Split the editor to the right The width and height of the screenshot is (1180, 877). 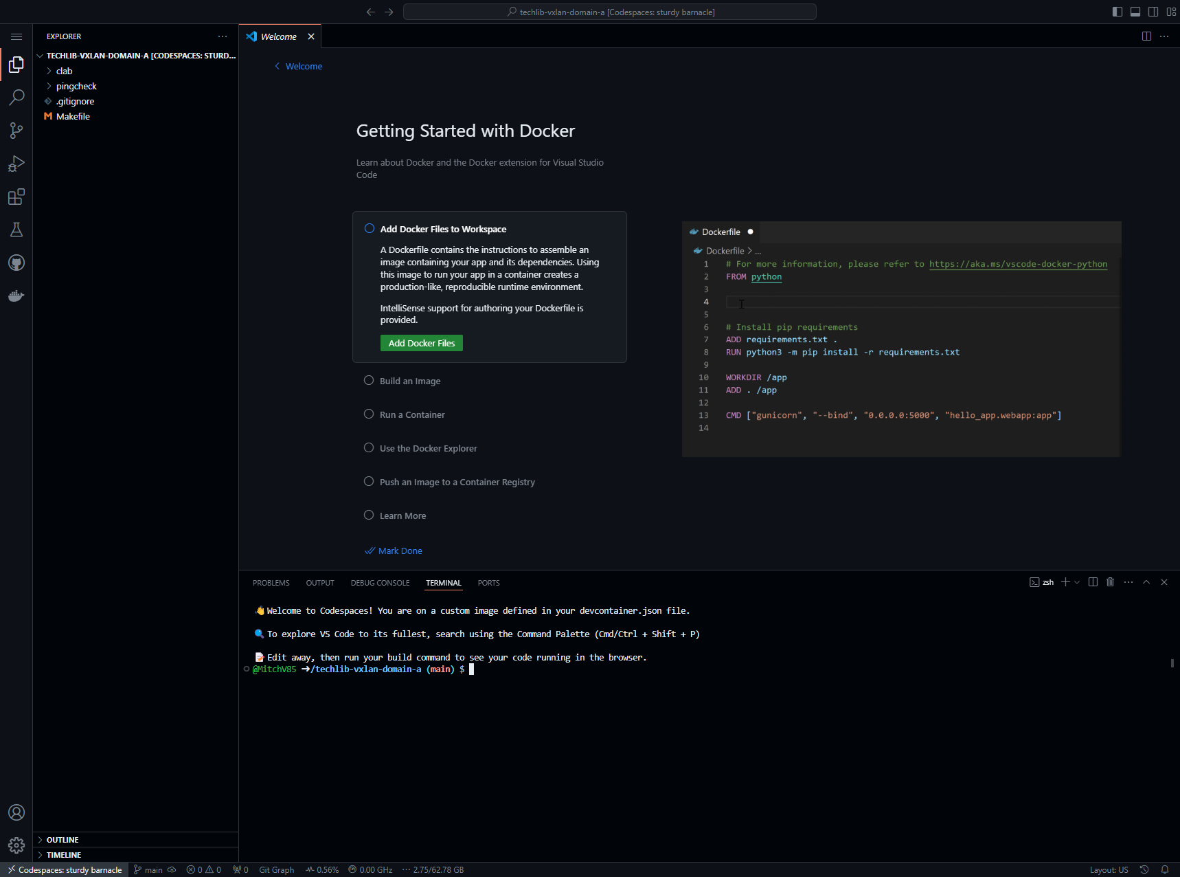pyautogui.click(x=1146, y=36)
